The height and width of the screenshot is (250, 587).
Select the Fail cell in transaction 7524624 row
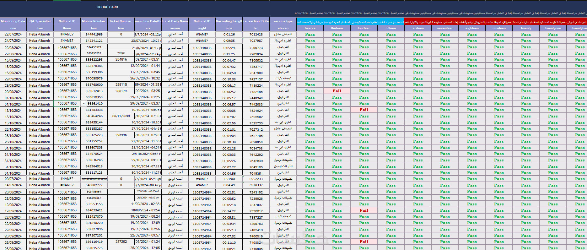(x=364, y=110)
